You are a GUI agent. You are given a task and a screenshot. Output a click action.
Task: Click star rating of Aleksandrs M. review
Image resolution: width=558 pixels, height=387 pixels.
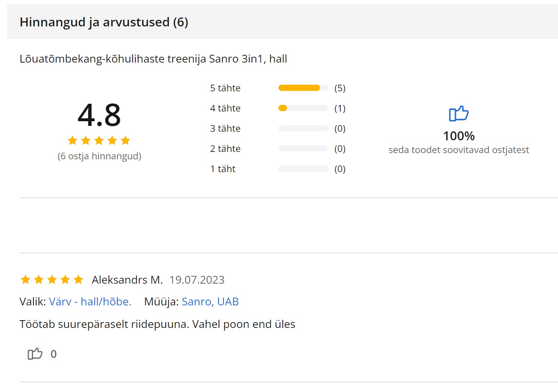[52, 279]
